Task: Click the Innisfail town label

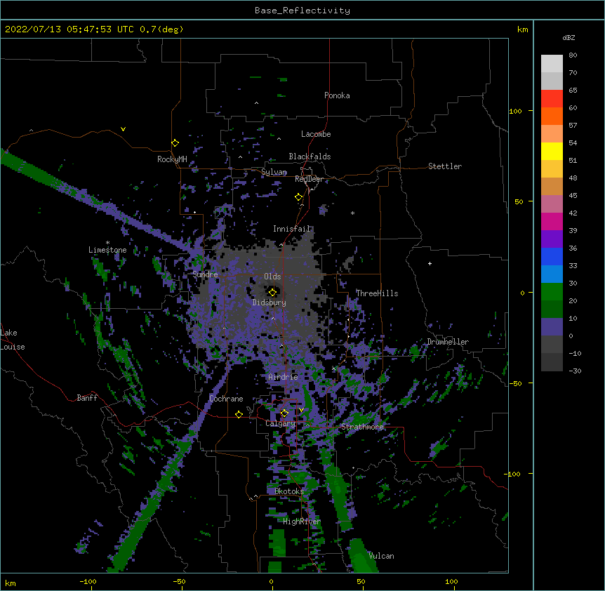Action: pos(292,229)
